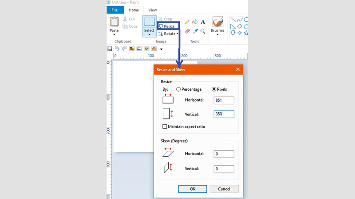Pick the Fill with color bucket
This screenshot has width=355, height=199.
195,22
